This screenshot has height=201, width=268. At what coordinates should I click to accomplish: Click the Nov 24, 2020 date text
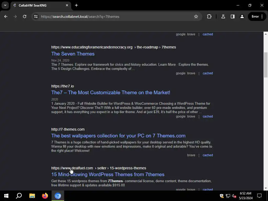point(60,60)
